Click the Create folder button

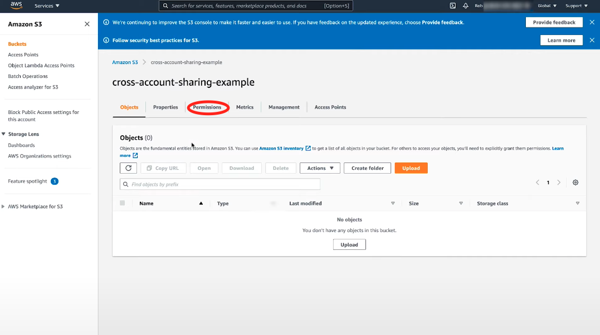[367, 168]
